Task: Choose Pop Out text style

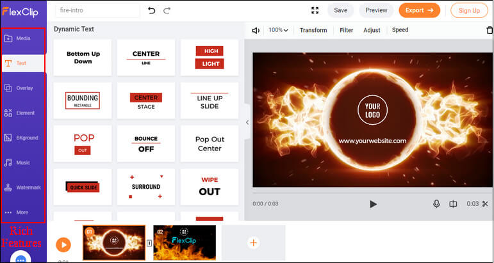Action: pyautogui.click(x=83, y=144)
